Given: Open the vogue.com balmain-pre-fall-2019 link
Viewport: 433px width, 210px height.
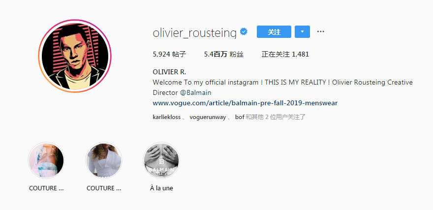Looking at the screenshot, I should point(245,103).
